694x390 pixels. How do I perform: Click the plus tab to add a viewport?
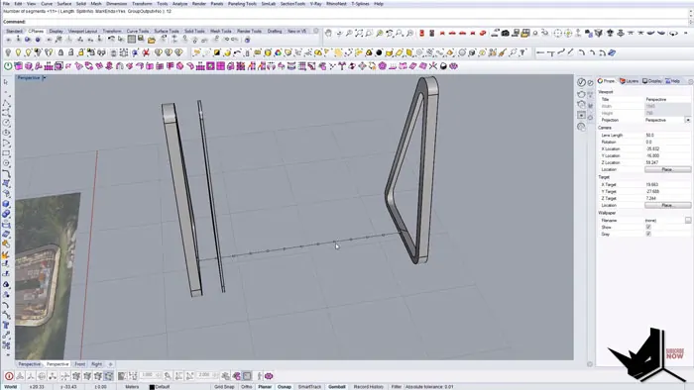tap(110, 364)
